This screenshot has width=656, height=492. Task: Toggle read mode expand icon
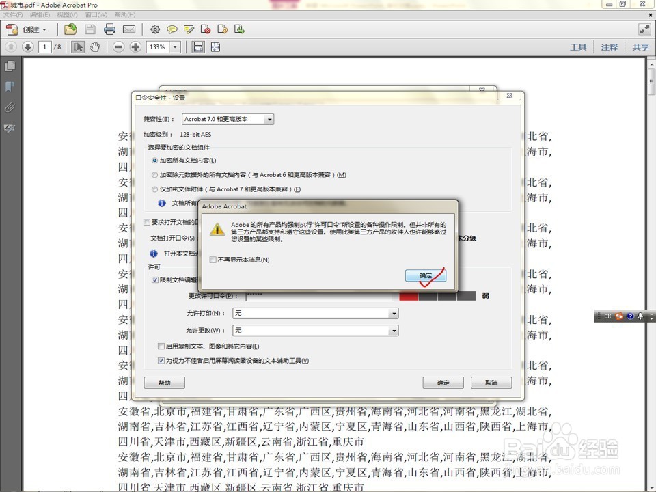(x=644, y=29)
